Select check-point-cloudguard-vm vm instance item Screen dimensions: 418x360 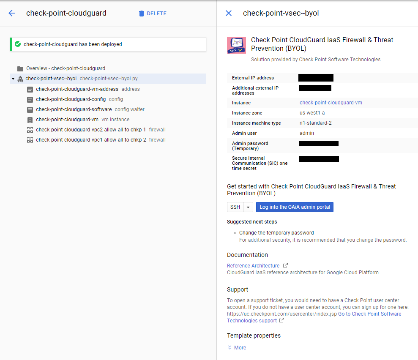[x=67, y=120]
